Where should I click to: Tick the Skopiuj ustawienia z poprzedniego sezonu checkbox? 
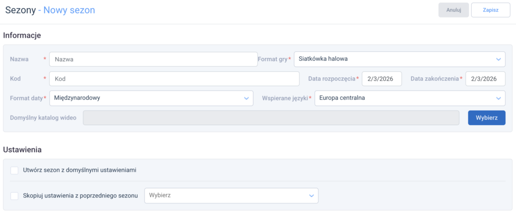tap(15, 195)
